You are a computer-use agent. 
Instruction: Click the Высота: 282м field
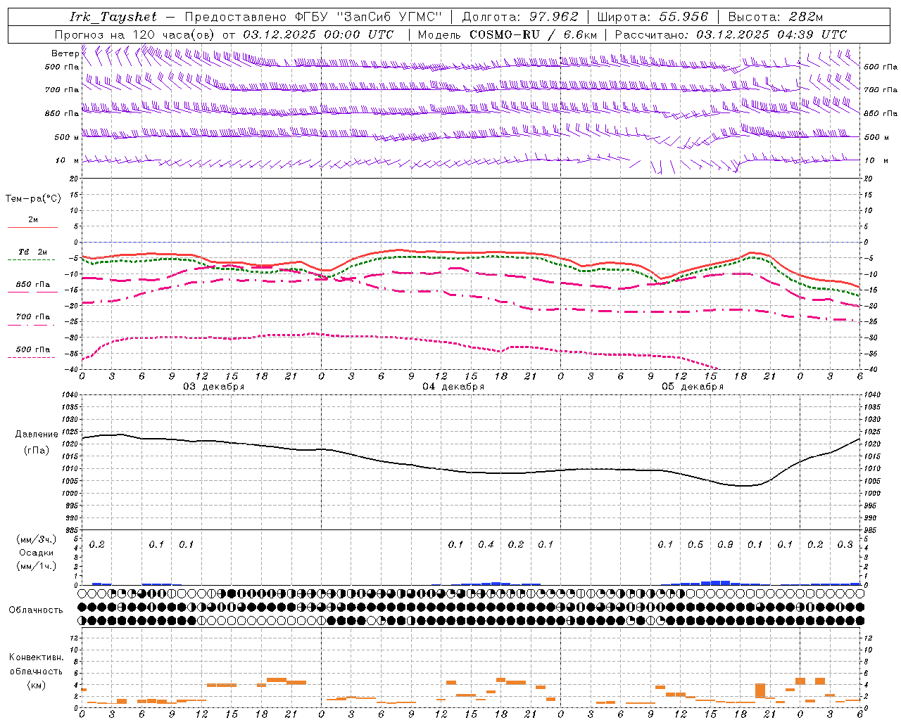pyautogui.click(x=775, y=17)
